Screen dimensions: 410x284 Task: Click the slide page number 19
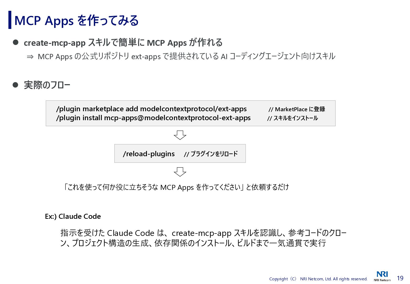coord(400,278)
